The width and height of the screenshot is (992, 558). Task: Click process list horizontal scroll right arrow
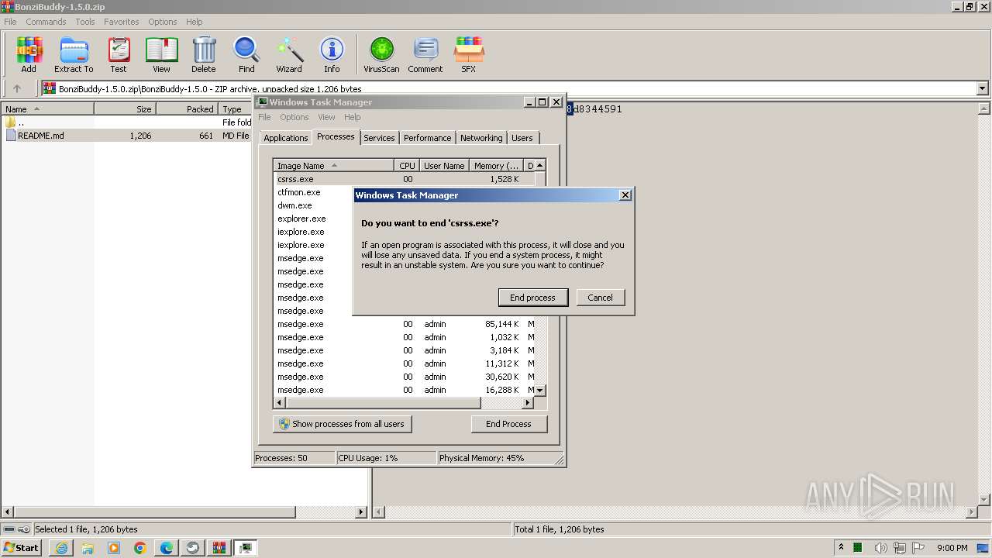(x=528, y=403)
